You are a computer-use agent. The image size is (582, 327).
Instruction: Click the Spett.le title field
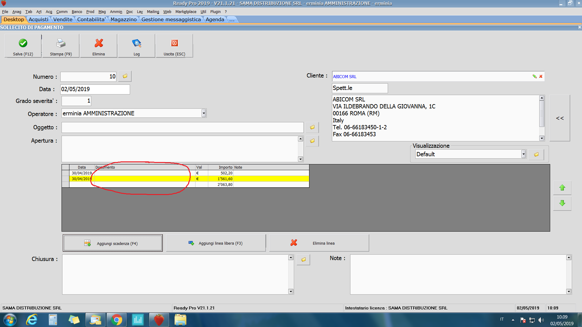coord(360,88)
